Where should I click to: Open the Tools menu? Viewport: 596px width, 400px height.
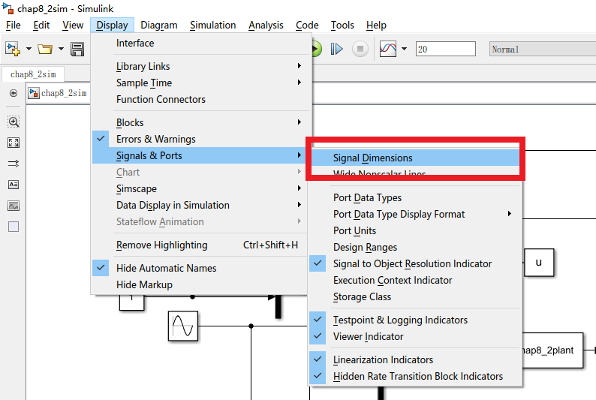pyautogui.click(x=342, y=25)
